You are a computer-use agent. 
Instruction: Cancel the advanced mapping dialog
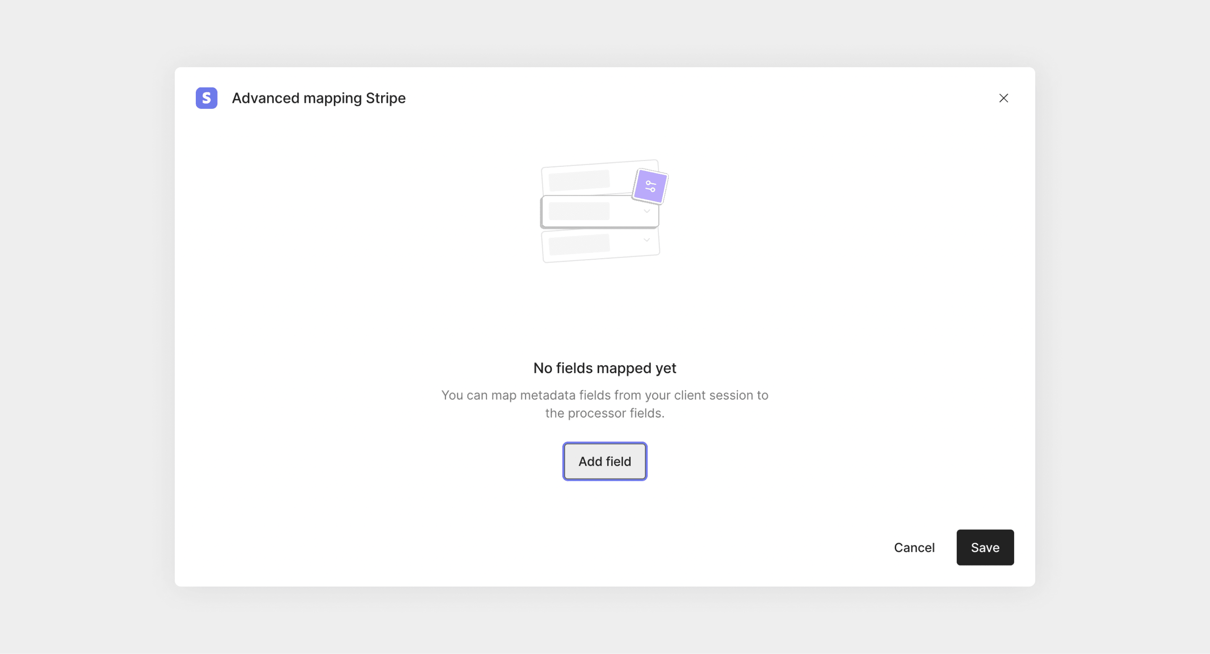(914, 547)
